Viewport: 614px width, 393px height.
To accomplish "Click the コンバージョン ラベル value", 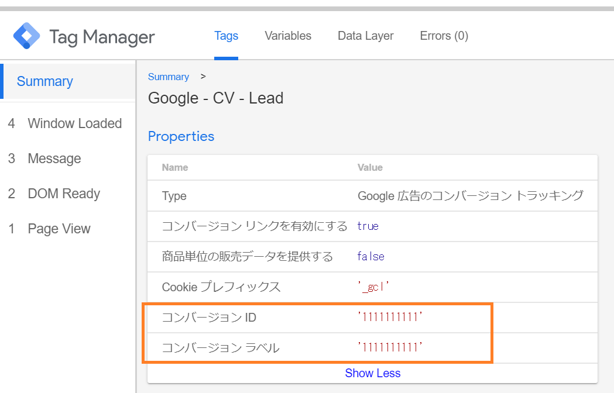I will coord(390,348).
